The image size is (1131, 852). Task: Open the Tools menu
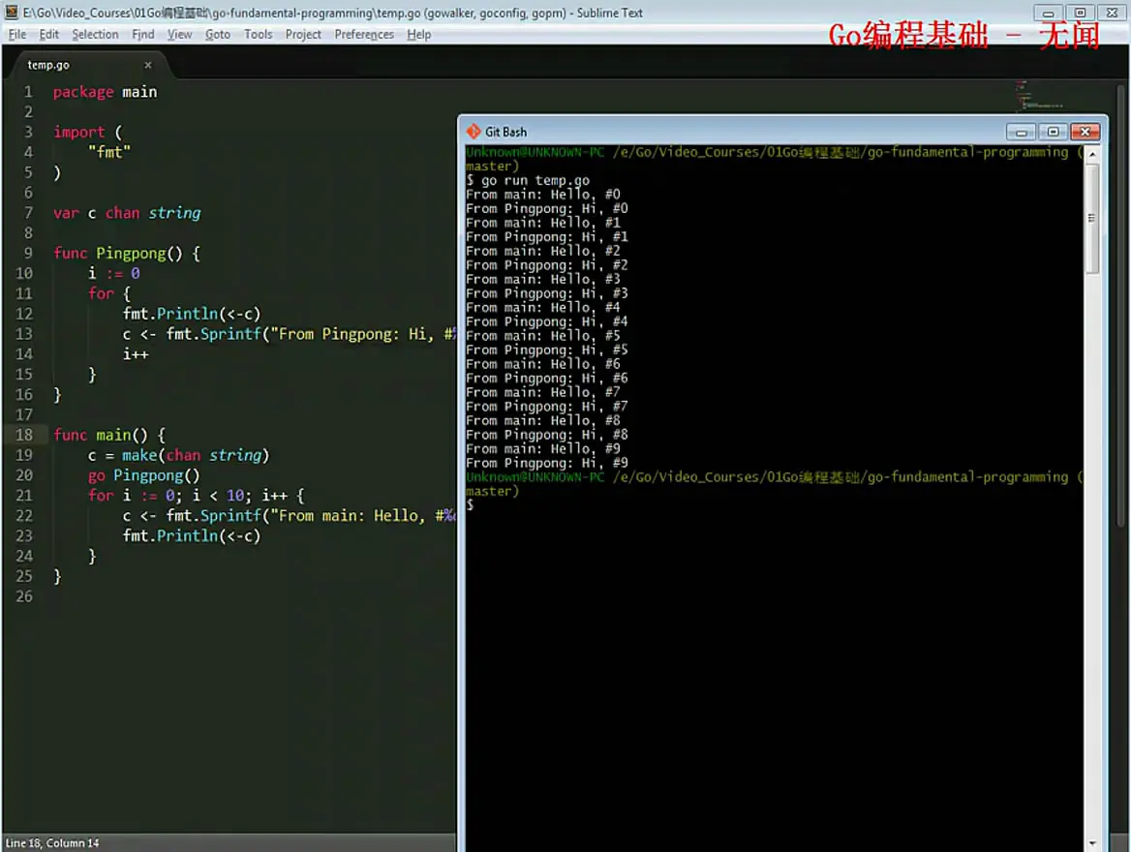259,35
